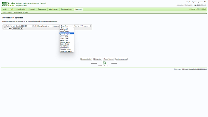The width and height of the screenshot is (208, 117).
Task: Open the Clase dropdown
Action: 18,29
